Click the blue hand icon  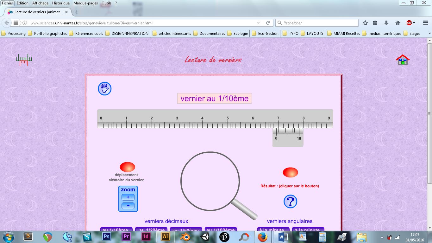point(104,89)
